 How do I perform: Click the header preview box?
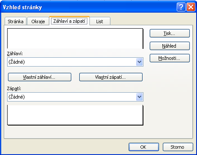pyautogui.click(x=75, y=39)
